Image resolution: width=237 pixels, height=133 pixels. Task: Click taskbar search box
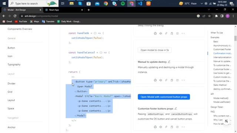(33, 3)
